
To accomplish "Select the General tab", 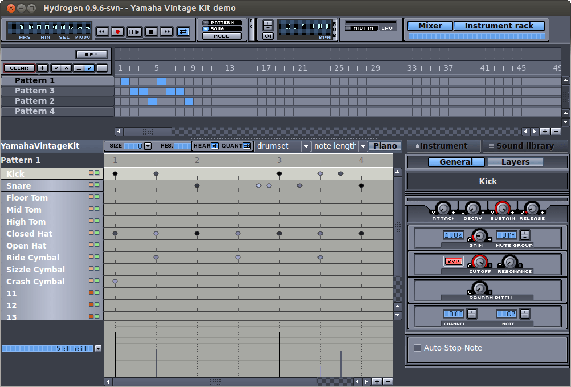I will (x=456, y=162).
